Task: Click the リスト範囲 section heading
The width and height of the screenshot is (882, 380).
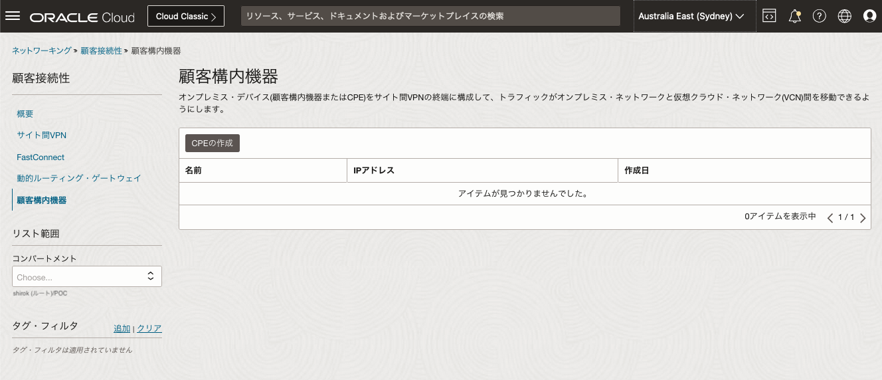Action: (x=36, y=234)
